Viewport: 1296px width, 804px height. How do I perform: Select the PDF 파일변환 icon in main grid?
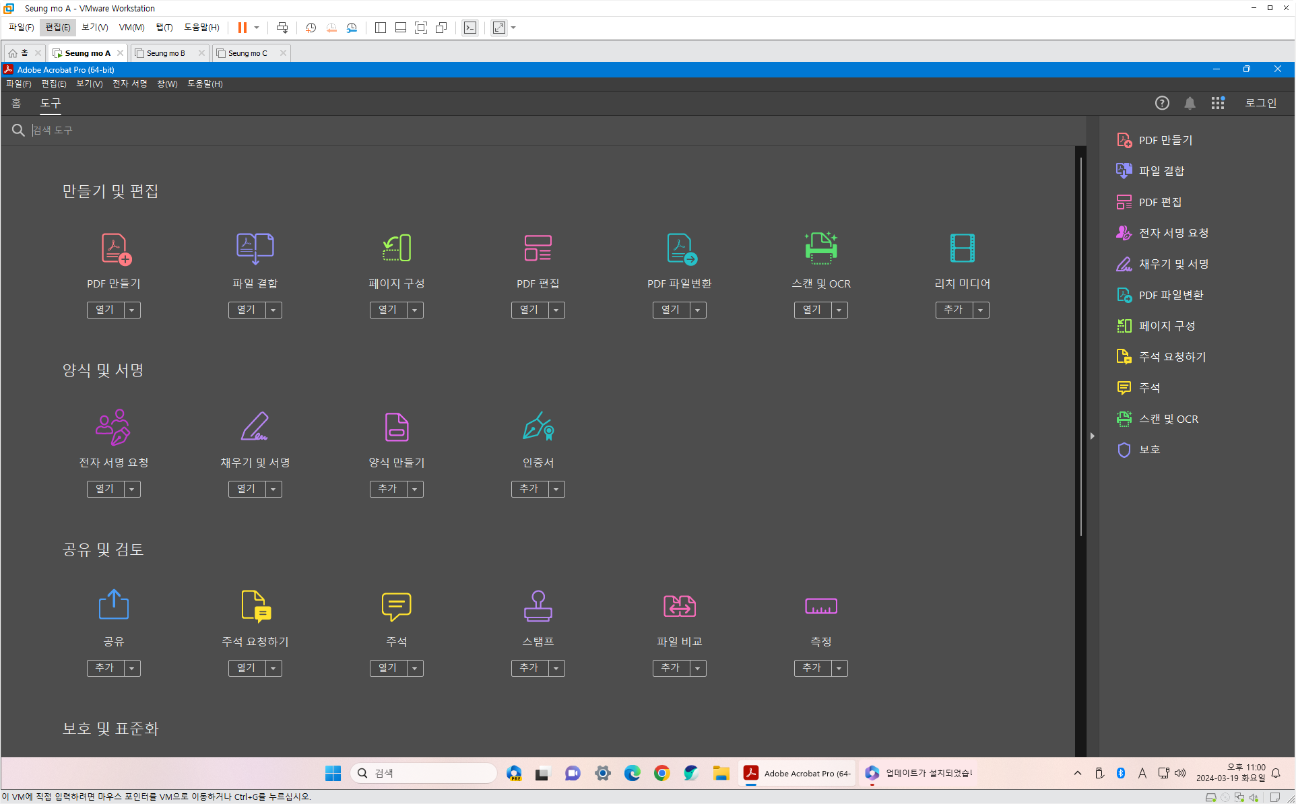click(x=681, y=248)
